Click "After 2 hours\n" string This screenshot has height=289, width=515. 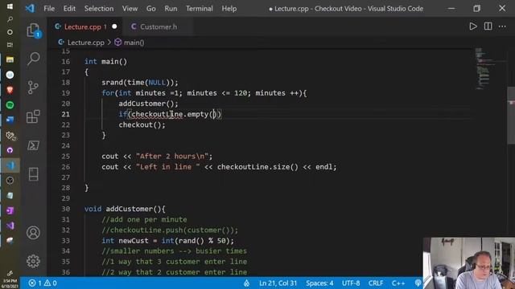tap(172, 157)
